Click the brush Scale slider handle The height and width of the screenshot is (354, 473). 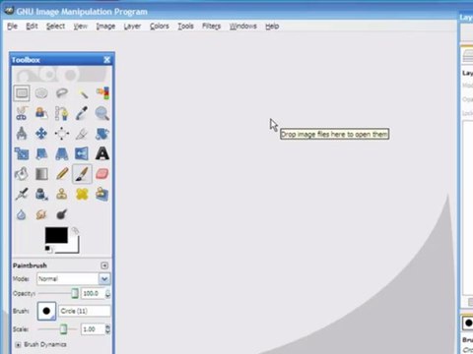[63, 329]
